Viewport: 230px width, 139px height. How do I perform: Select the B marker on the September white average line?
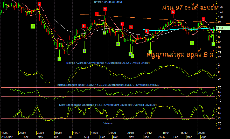(104, 32)
